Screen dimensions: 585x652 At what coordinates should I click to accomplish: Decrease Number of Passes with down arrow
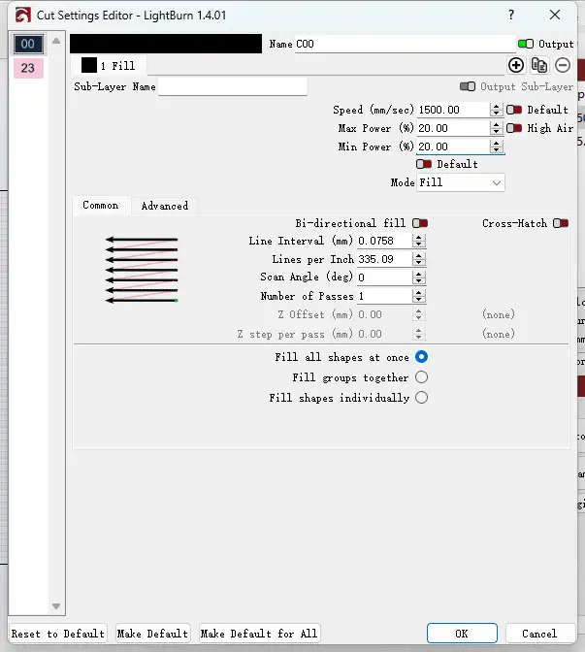419,300
